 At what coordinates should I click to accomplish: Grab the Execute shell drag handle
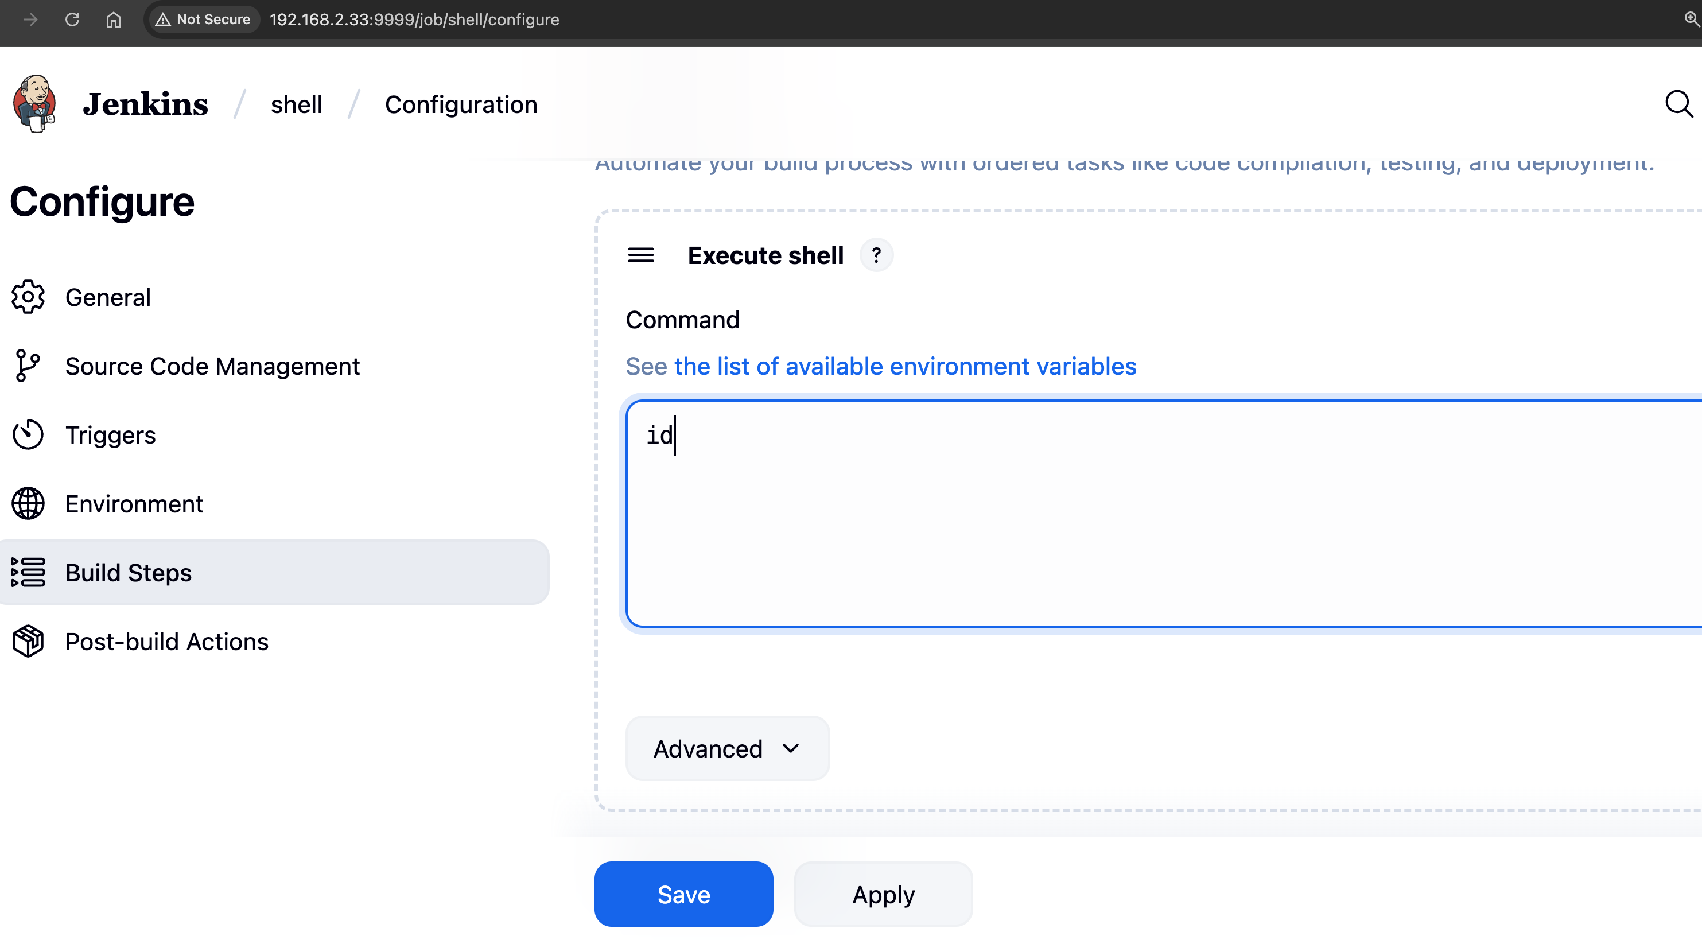pos(640,255)
